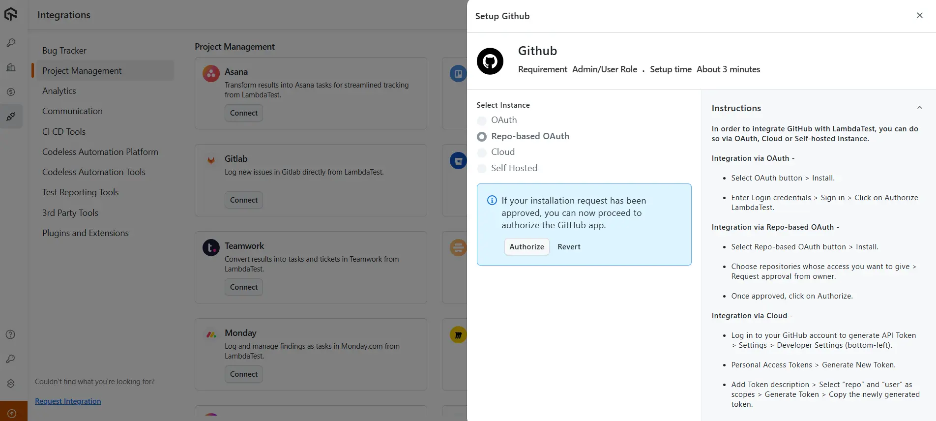The width and height of the screenshot is (936, 421).
Task: Click the analytics chart sidebar icon
Action: click(x=11, y=67)
